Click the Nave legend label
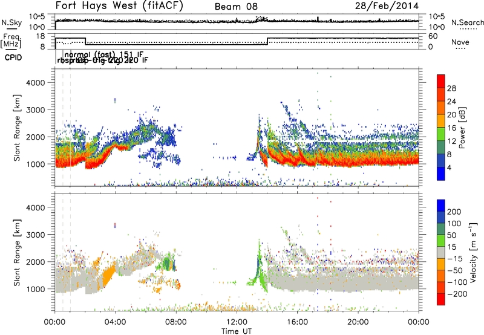 tap(460, 42)
